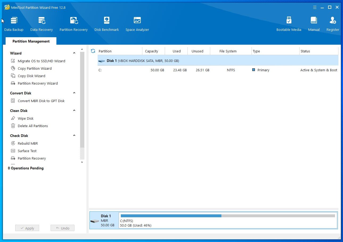Click the Copy Partition Wizard icon
343x242 pixels.
pyautogui.click(x=13, y=68)
